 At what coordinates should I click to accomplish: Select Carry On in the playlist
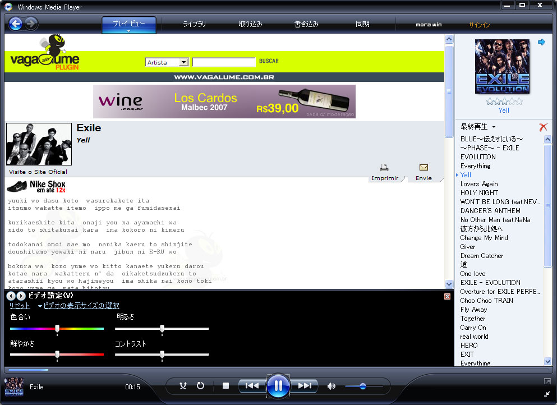point(473,328)
